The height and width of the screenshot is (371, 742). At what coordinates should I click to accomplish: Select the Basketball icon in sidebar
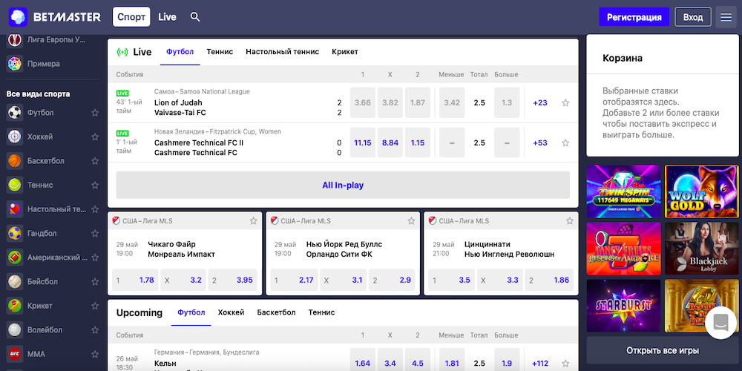(x=15, y=161)
